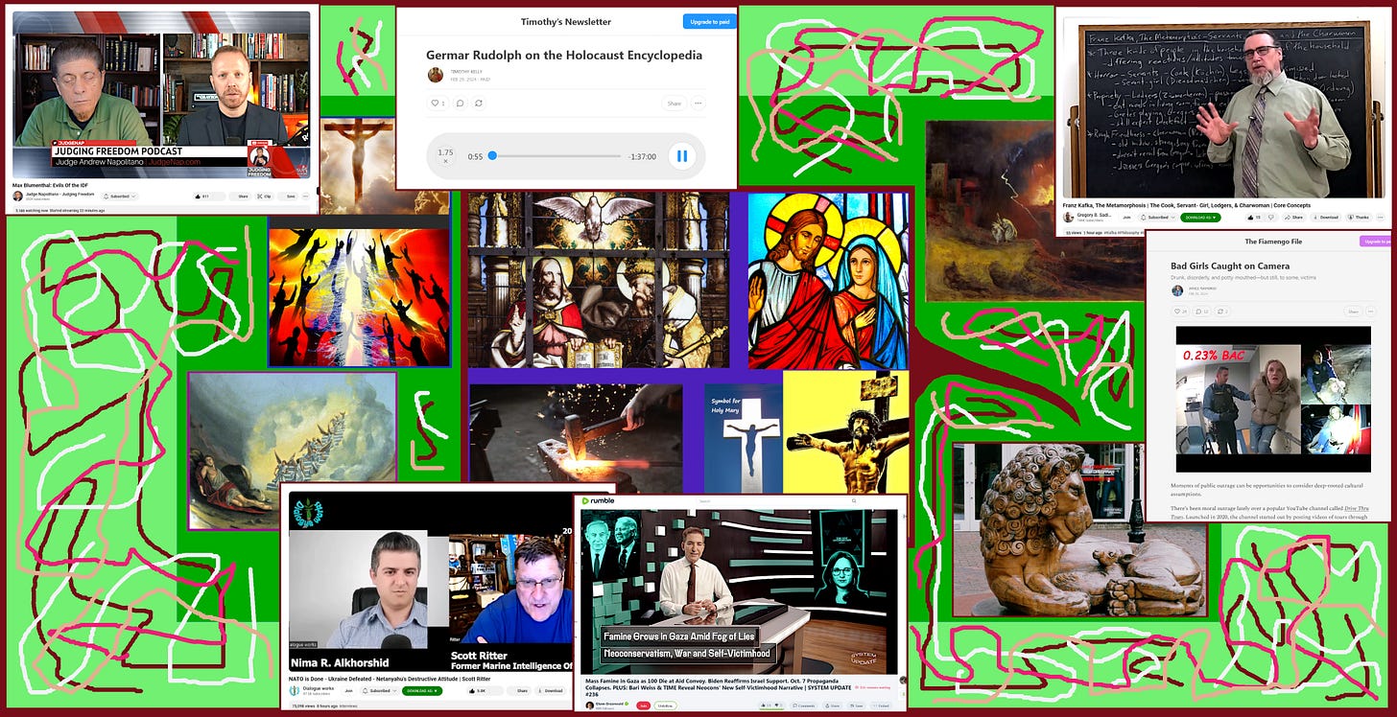Click Thanks under the Kafka video
Viewport: 1397px width, 717px height.
[x=1359, y=218]
